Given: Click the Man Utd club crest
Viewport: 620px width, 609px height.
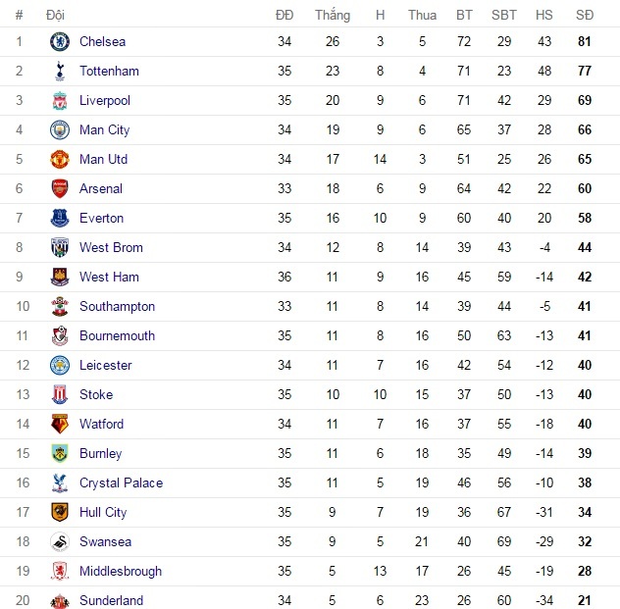Looking at the screenshot, I should [x=61, y=160].
